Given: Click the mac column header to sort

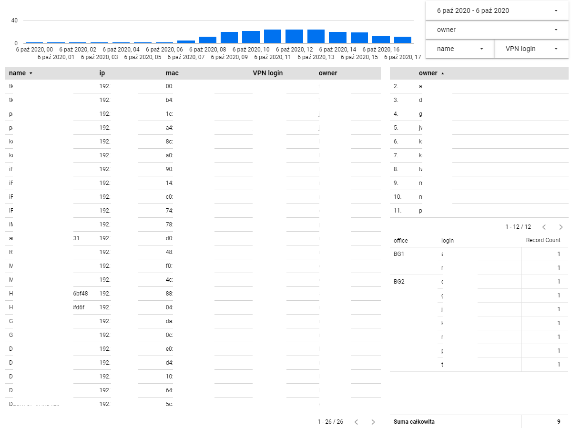Looking at the screenshot, I should pos(173,73).
